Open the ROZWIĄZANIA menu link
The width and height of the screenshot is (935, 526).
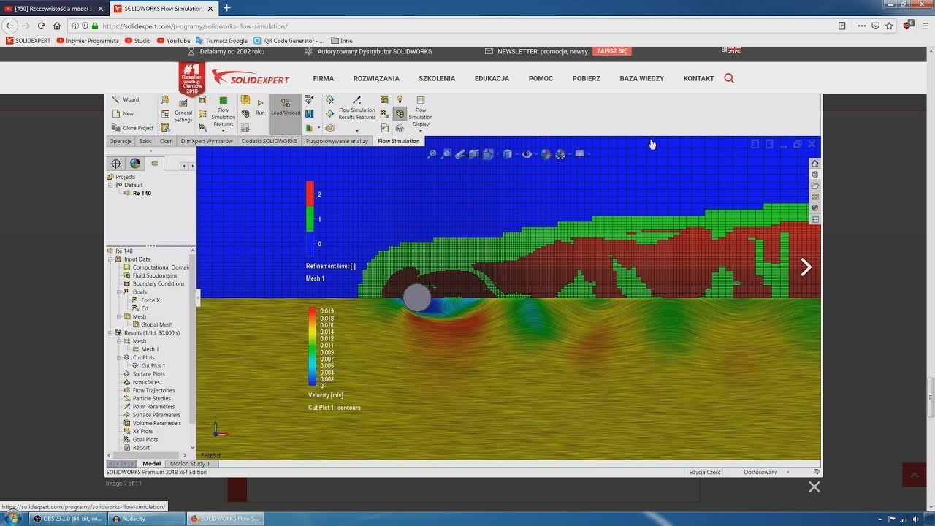click(x=376, y=78)
